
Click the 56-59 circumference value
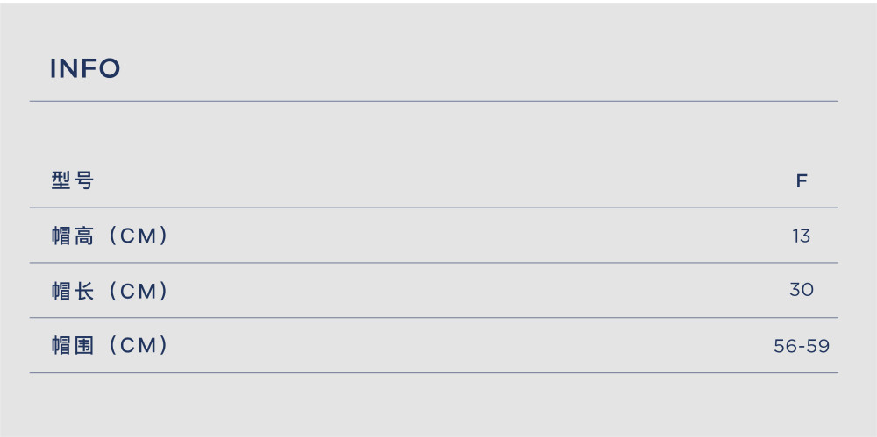point(802,347)
